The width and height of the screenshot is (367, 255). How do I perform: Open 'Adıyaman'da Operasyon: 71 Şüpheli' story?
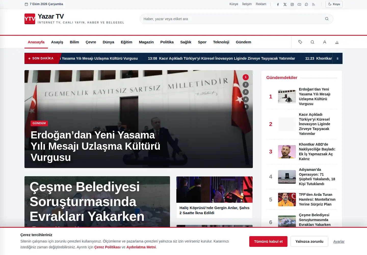point(317,177)
